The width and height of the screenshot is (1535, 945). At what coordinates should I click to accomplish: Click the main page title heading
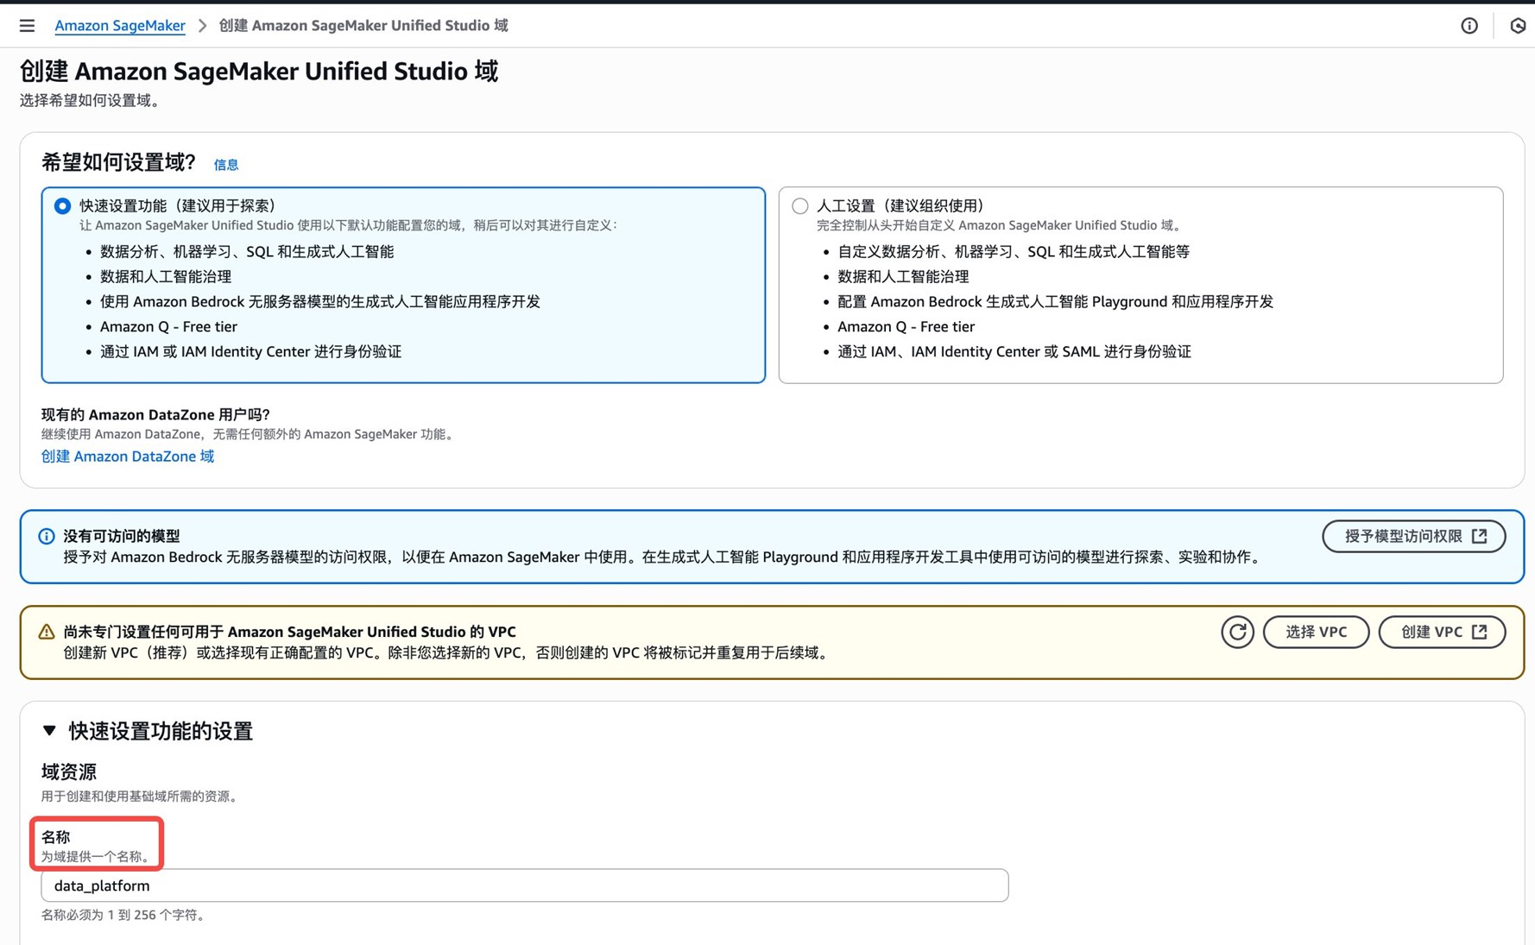259,71
